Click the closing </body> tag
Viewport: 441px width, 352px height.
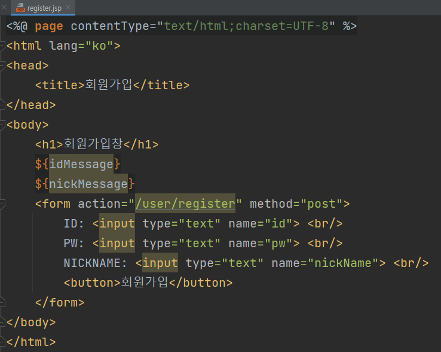31,322
